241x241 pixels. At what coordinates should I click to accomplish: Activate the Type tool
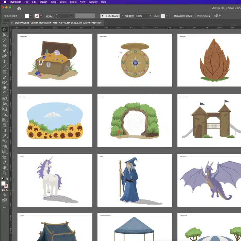click(5, 61)
